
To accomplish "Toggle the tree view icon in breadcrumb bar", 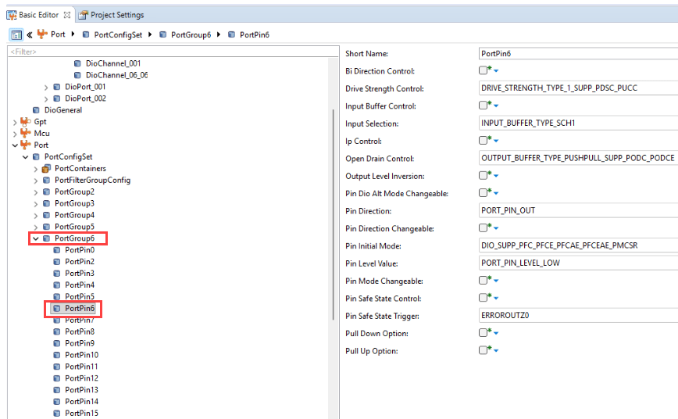I will (x=16, y=34).
